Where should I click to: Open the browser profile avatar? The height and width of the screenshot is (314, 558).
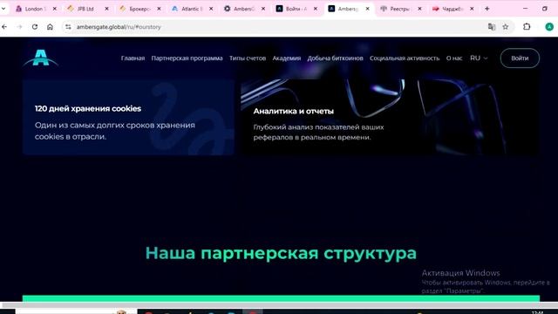click(549, 27)
